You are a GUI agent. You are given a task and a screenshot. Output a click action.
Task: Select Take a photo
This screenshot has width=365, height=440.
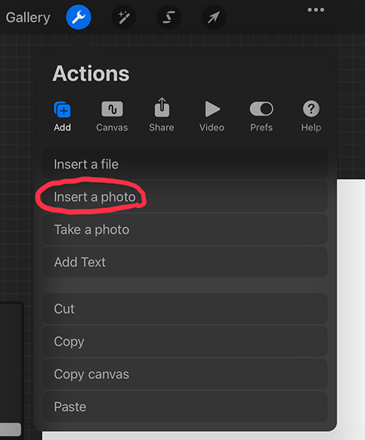click(185, 230)
